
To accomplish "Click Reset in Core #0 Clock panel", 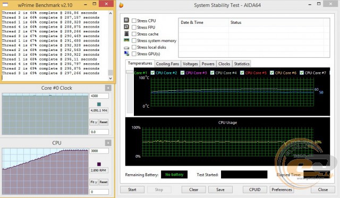I will (x=104, y=122).
